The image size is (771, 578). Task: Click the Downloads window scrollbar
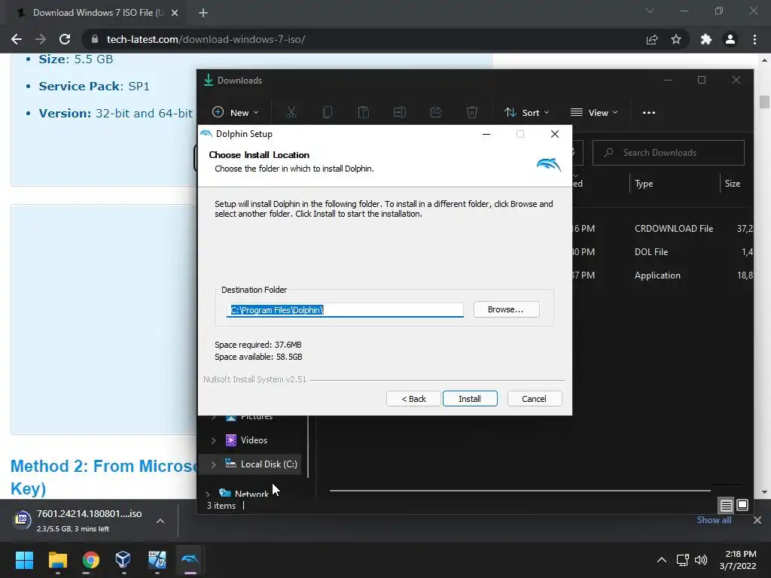tap(308, 446)
